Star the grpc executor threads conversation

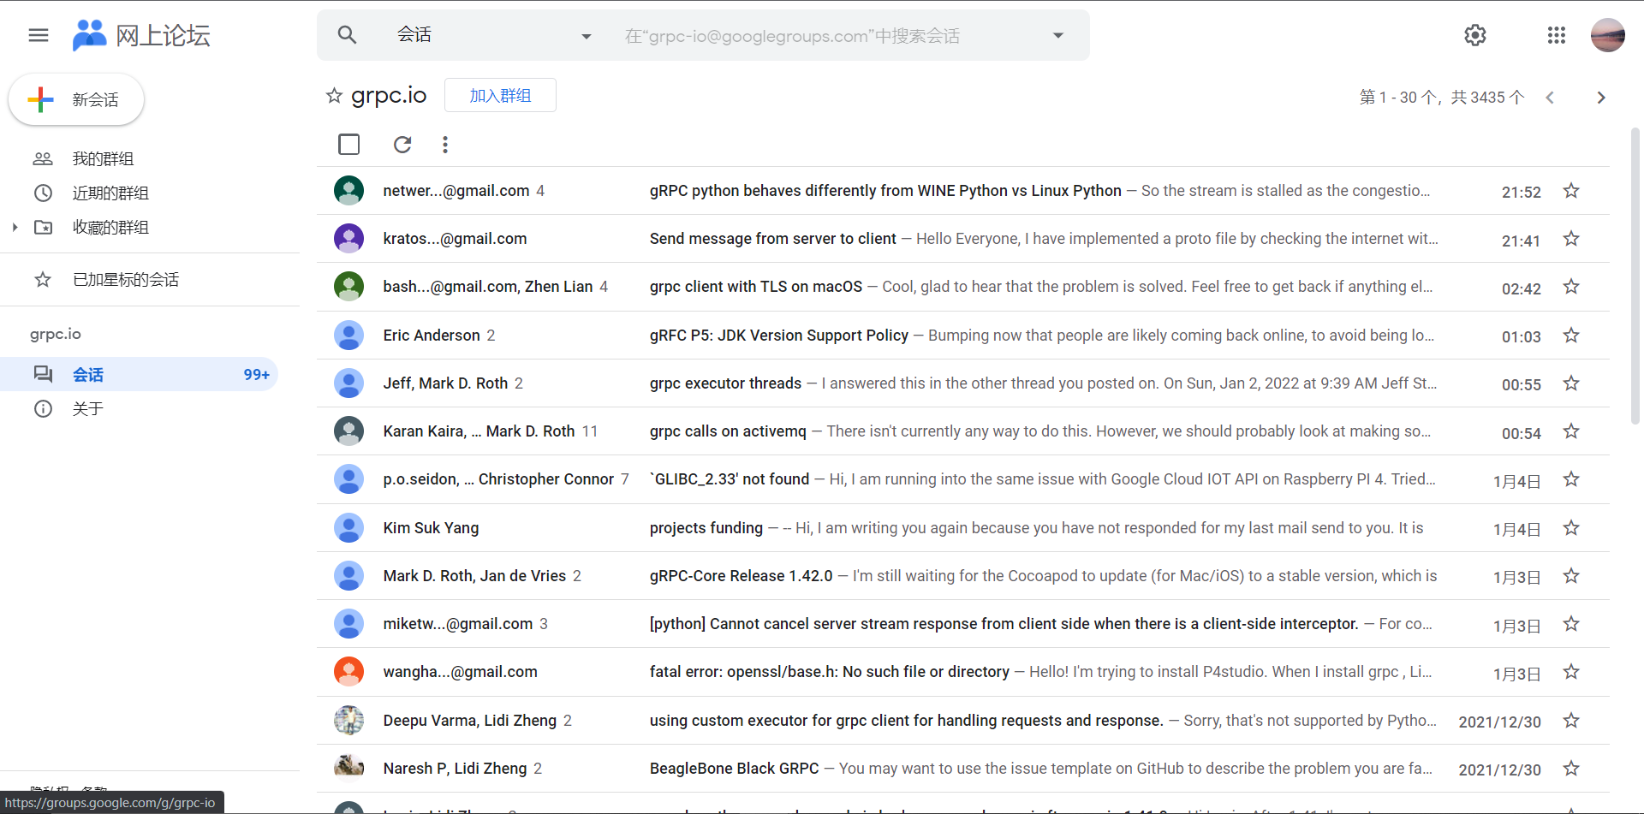1571,383
